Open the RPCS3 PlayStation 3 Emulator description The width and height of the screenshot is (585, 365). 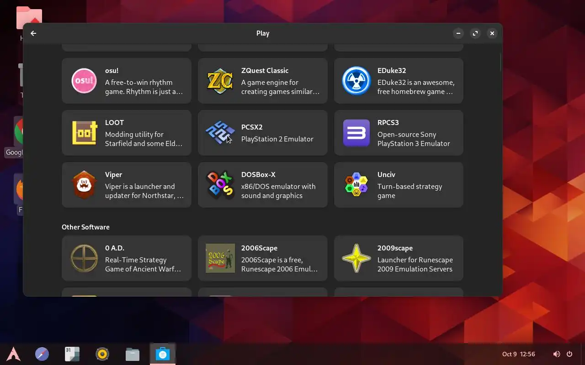(x=414, y=139)
